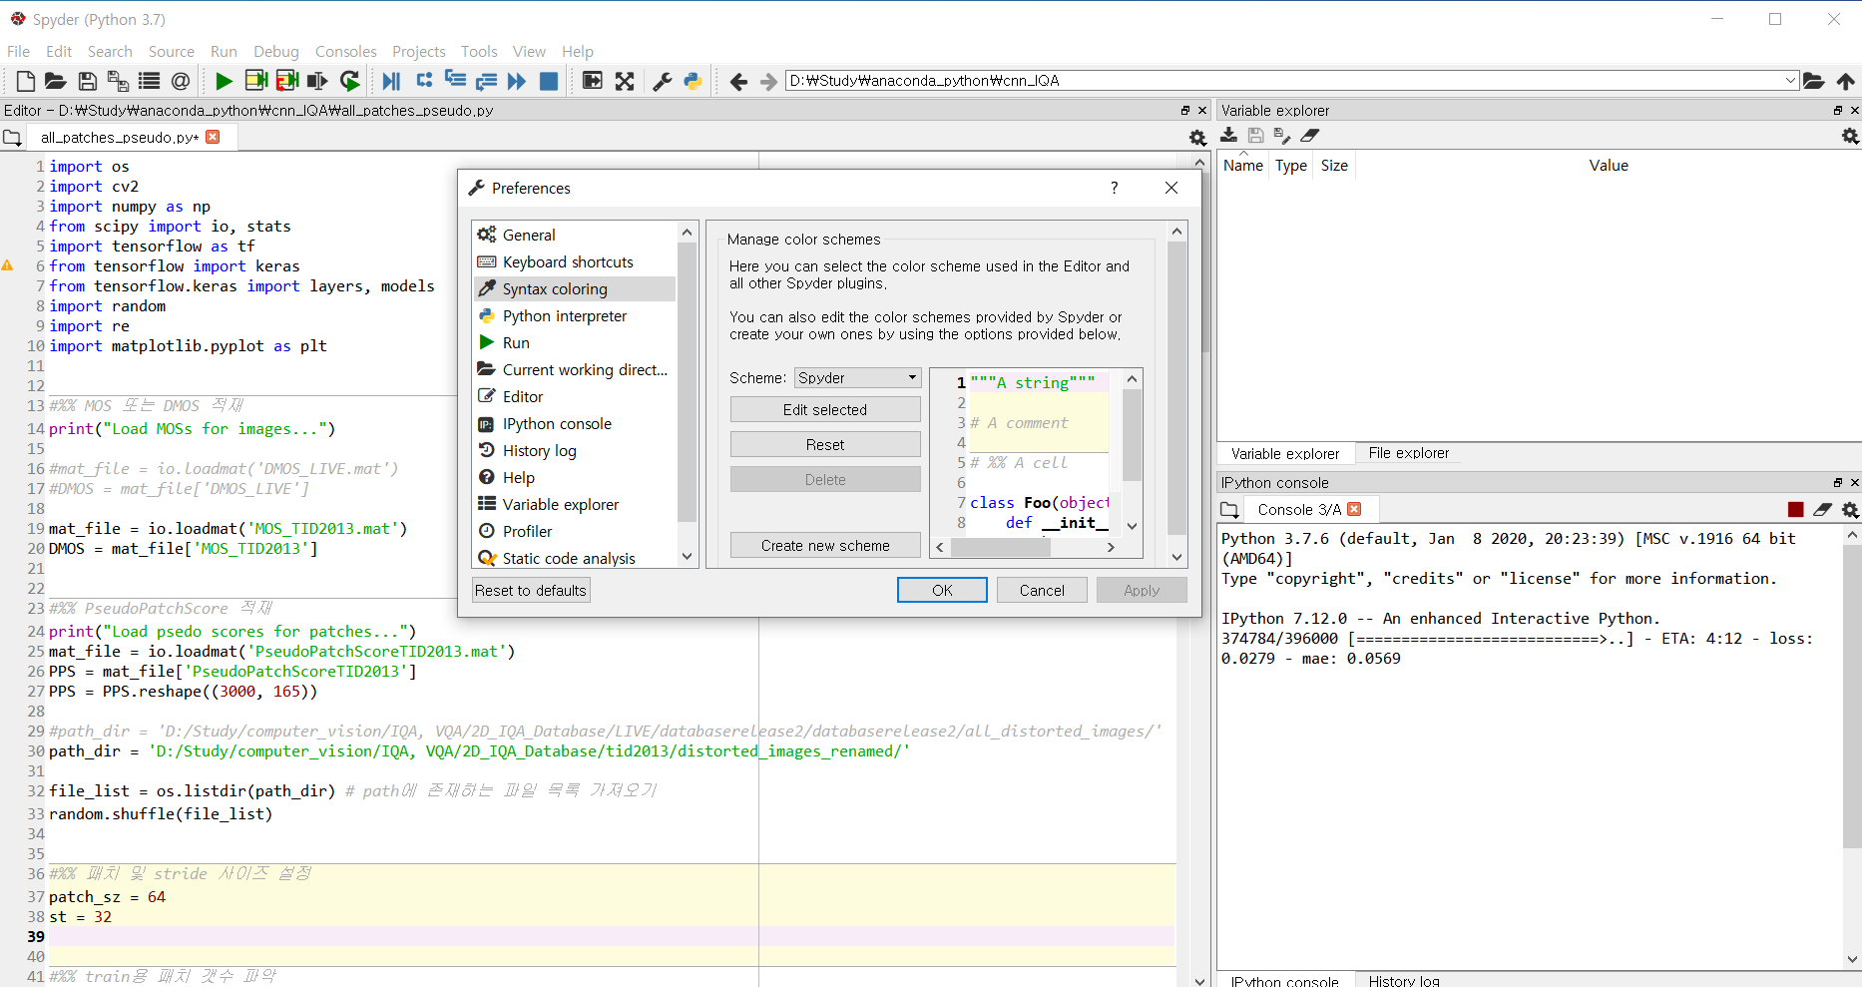Open the Consoles menu

coord(345,52)
